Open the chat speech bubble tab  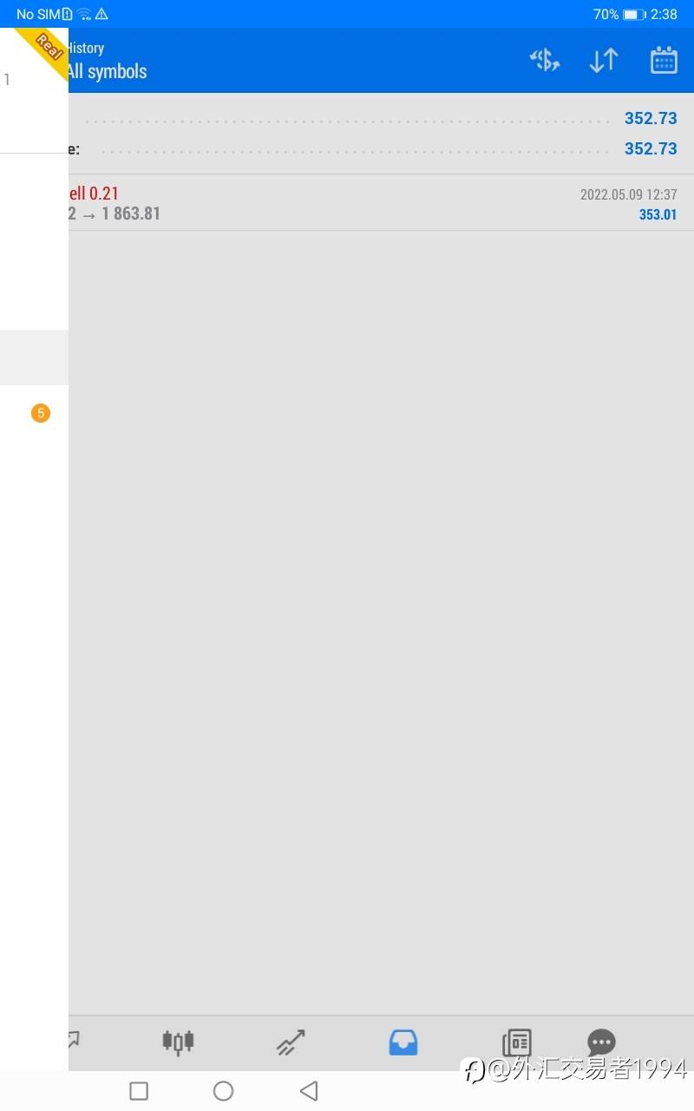[601, 1042]
